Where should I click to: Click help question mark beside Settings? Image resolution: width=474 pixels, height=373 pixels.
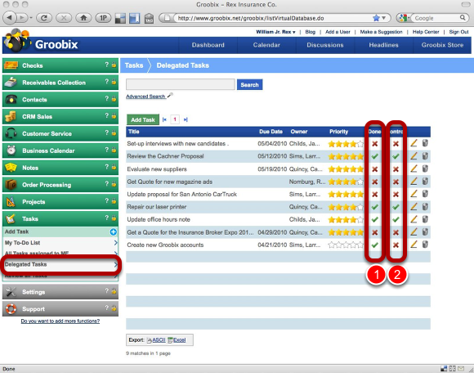tap(106, 291)
